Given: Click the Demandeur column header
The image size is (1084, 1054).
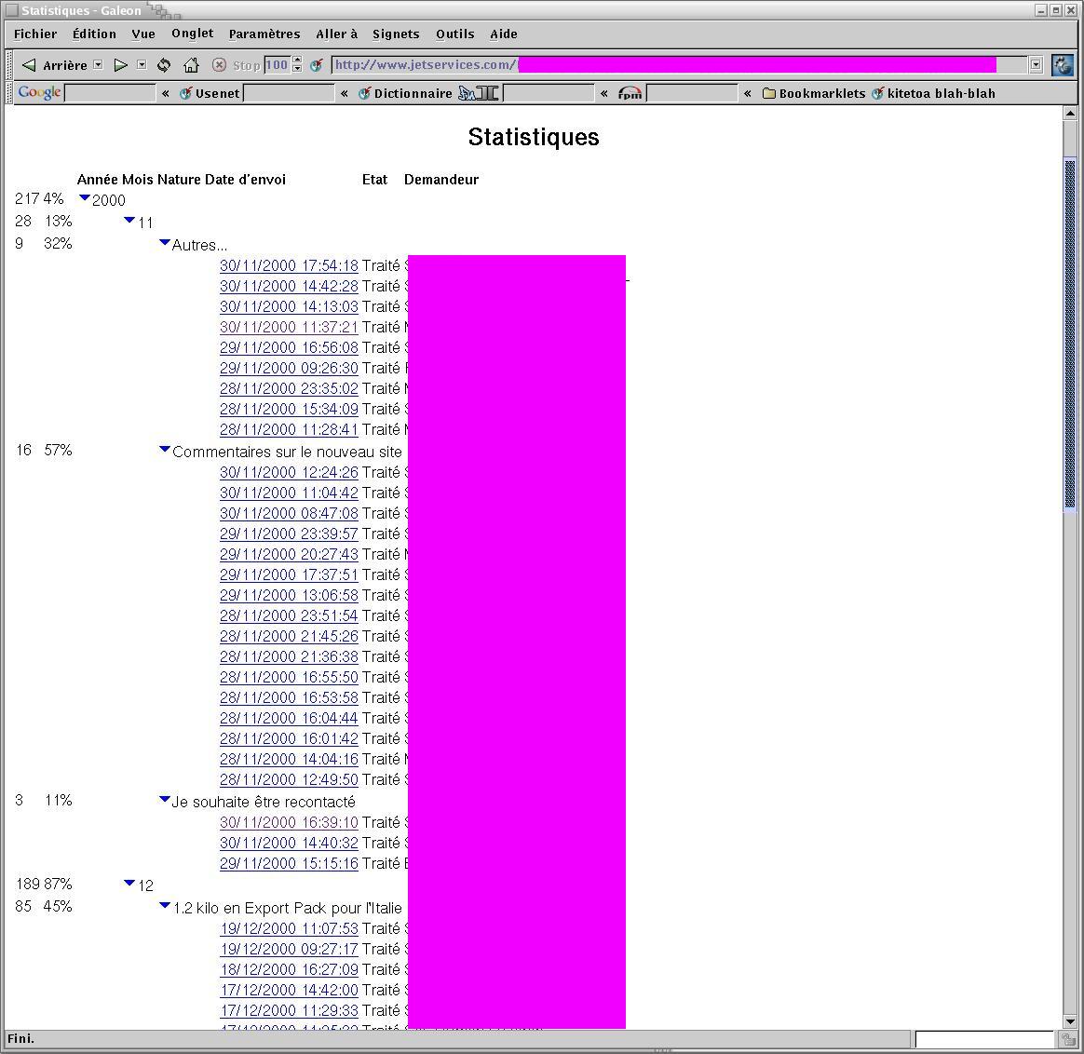Looking at the screenshot, I should [x=441, y=180].
